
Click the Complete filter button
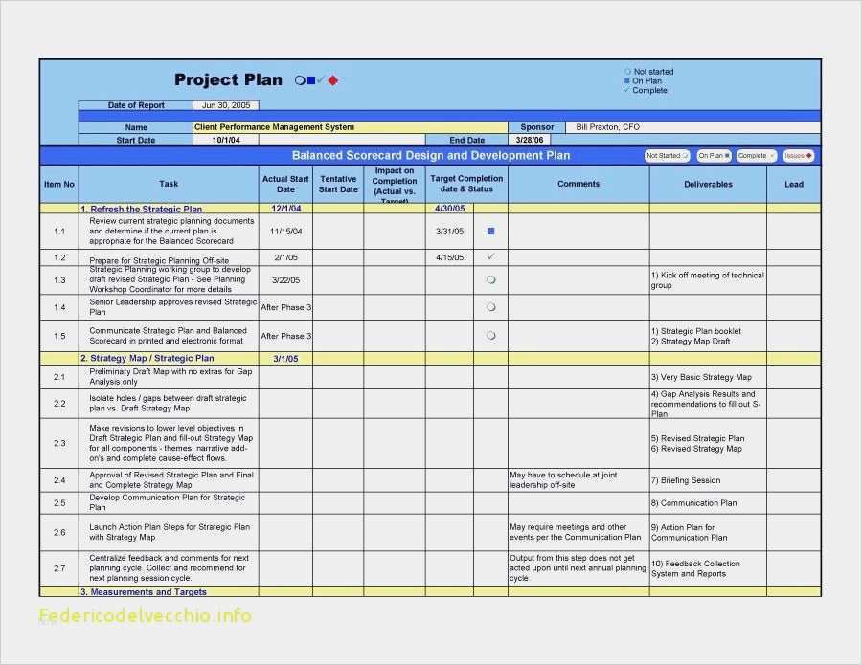pyautogui.click(x=757, y=156)
